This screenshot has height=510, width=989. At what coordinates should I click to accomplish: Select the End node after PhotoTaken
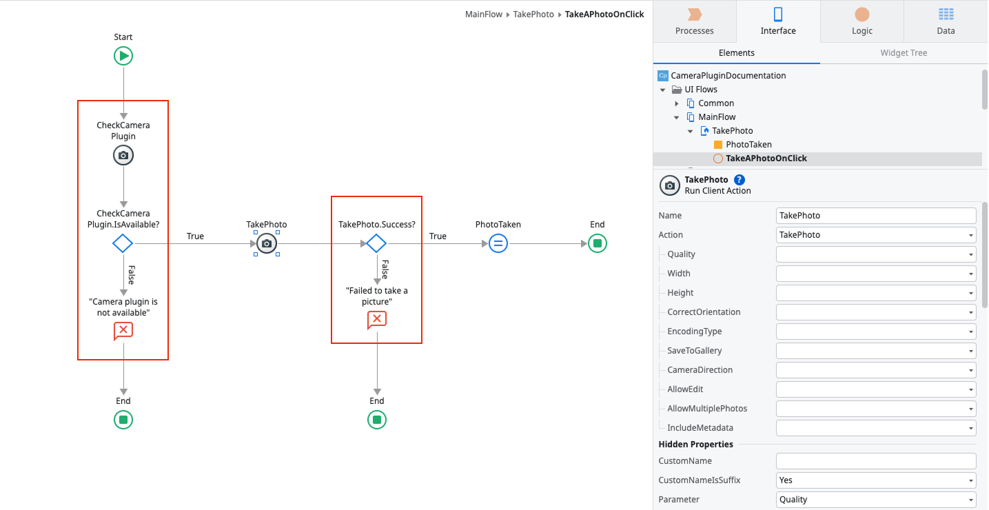tap(598, 243)
